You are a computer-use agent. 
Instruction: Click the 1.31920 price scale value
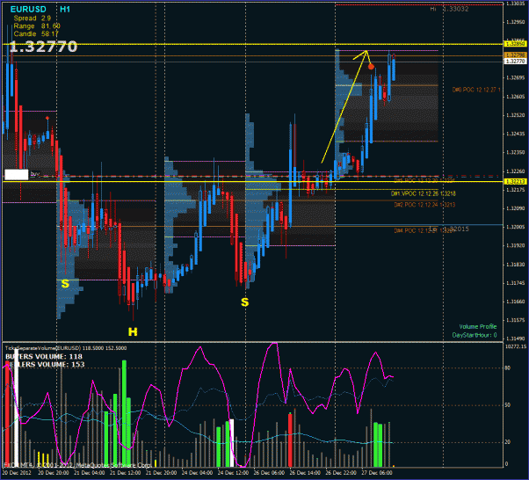coord(516,246)
